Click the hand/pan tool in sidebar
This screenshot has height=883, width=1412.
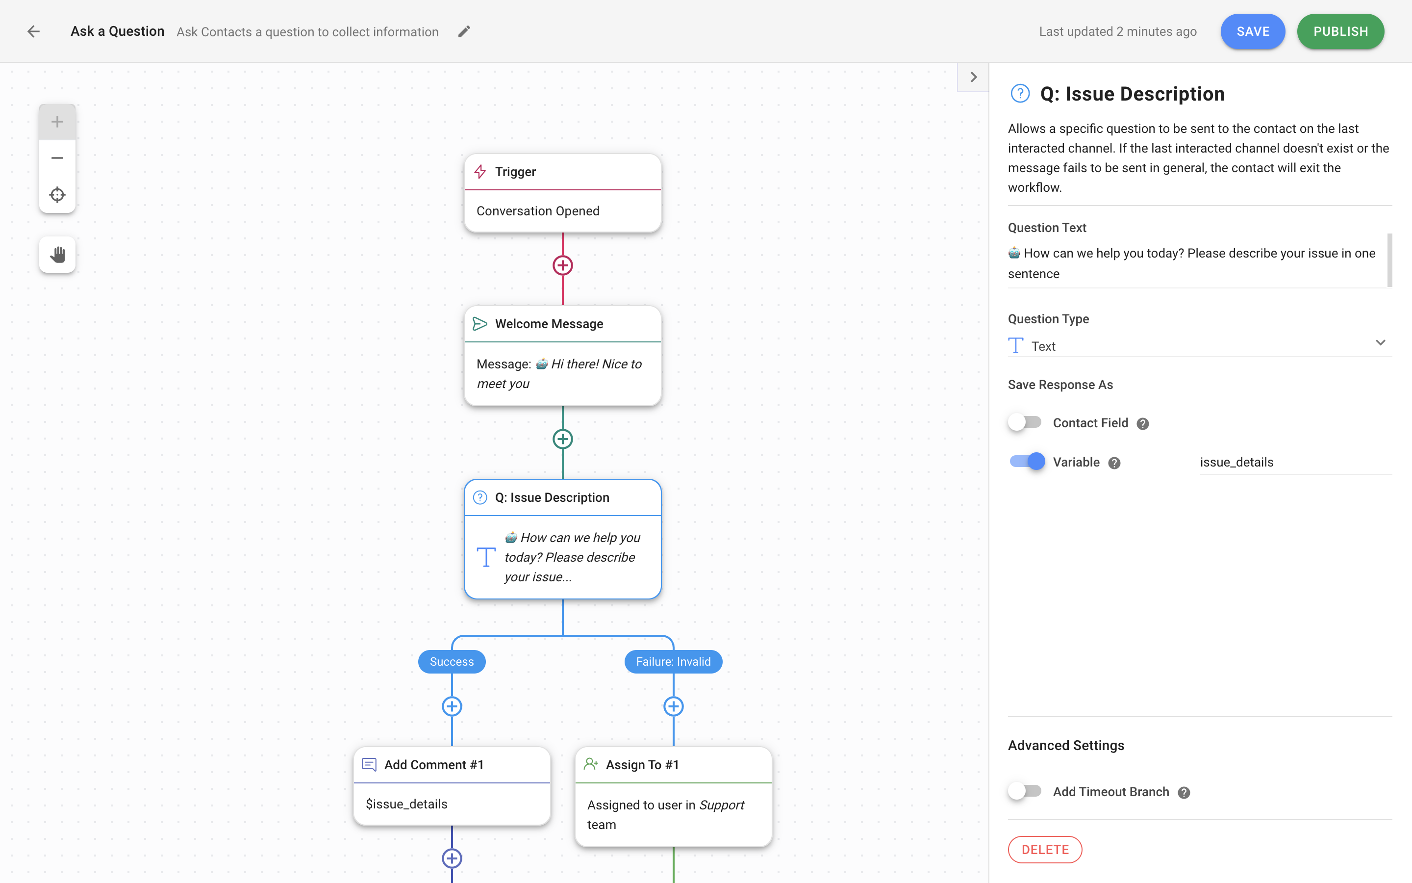pos(56,254)
